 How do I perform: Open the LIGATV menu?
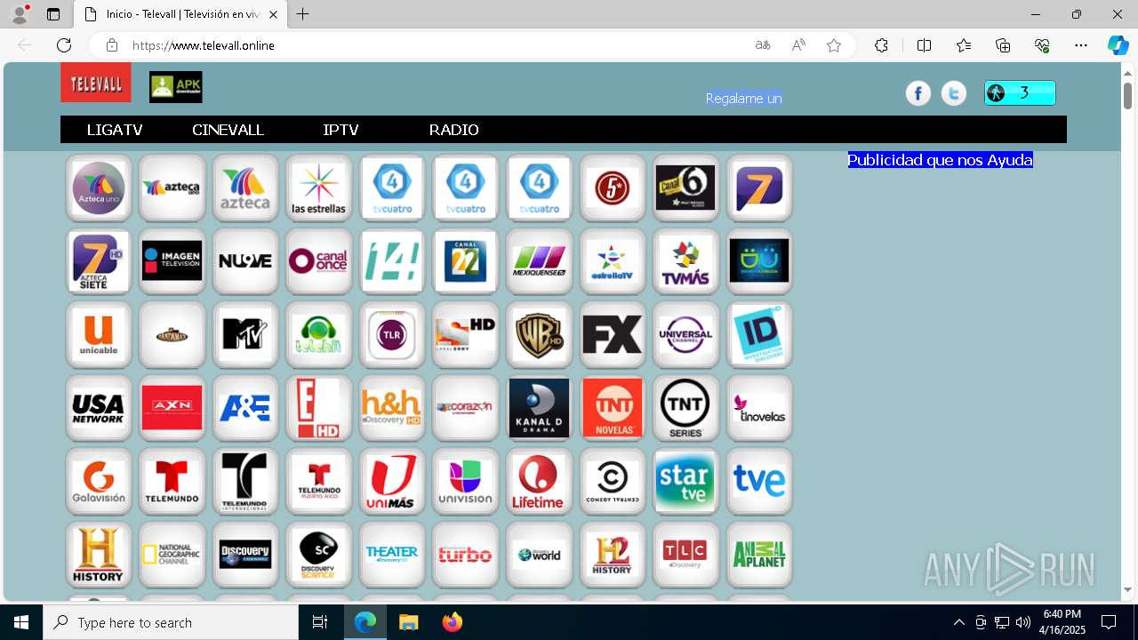click(x=115, y=130)
